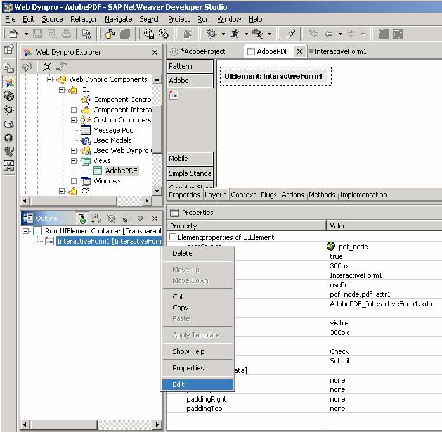The image size is (442, 432).
Task: Collapse the Elementproperties of UIElement group
Action: pos(172,237)
